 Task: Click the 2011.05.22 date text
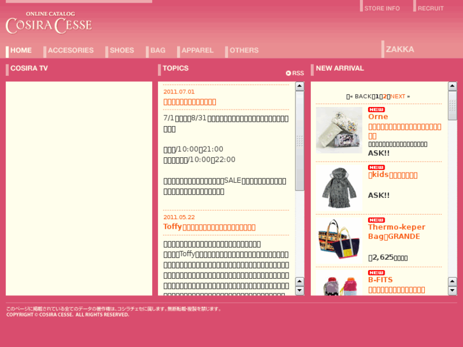[179, 217]
